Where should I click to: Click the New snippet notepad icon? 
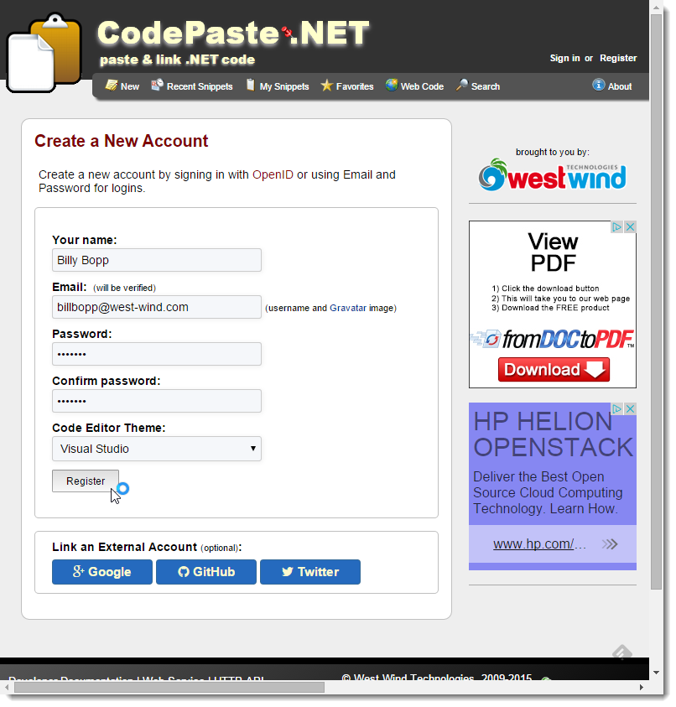[111, 85]
